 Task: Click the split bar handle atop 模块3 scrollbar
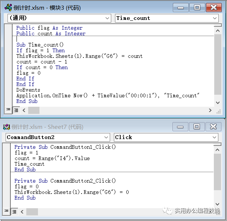click(x=218, y=26)
